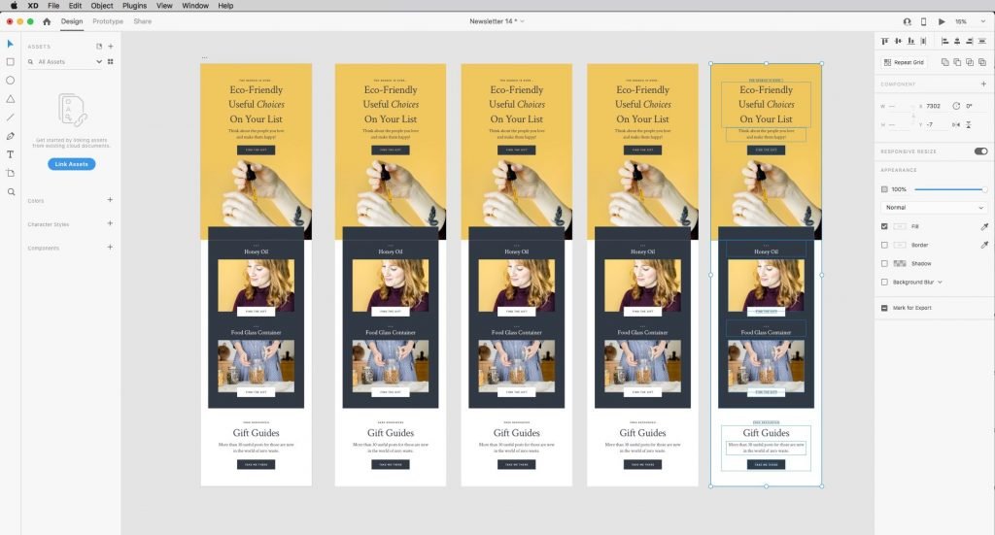Click the Desktop Preview play icon
This screenshot has width=995, height=535.
(942, 21)
